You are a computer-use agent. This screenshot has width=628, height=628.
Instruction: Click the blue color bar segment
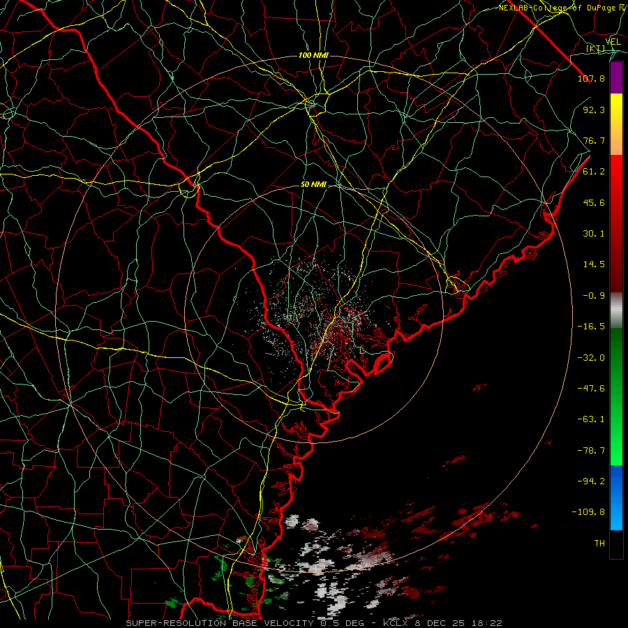616,498
